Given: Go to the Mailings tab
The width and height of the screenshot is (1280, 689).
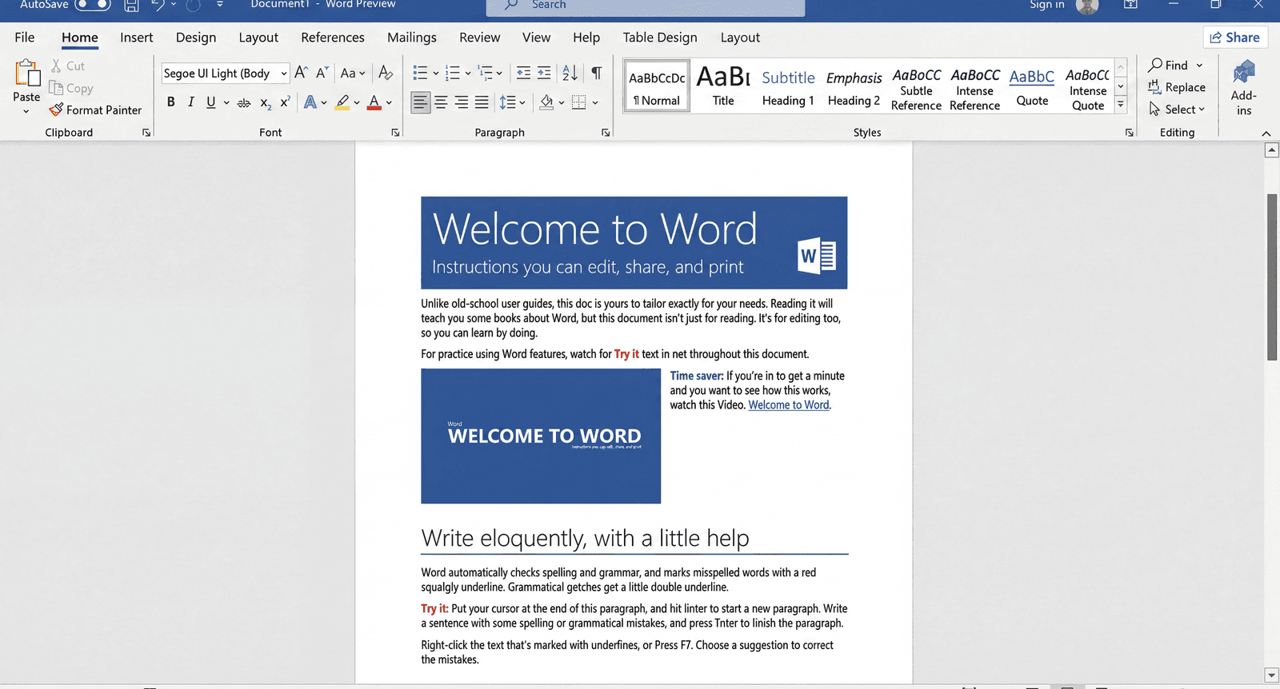Looking at the screenshot, I should [x=412, y=38].
